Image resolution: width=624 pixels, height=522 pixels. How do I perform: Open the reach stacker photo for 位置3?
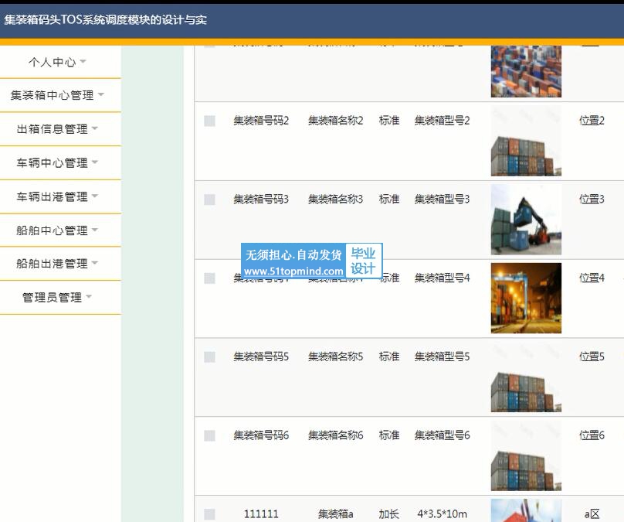pos(526,220)
